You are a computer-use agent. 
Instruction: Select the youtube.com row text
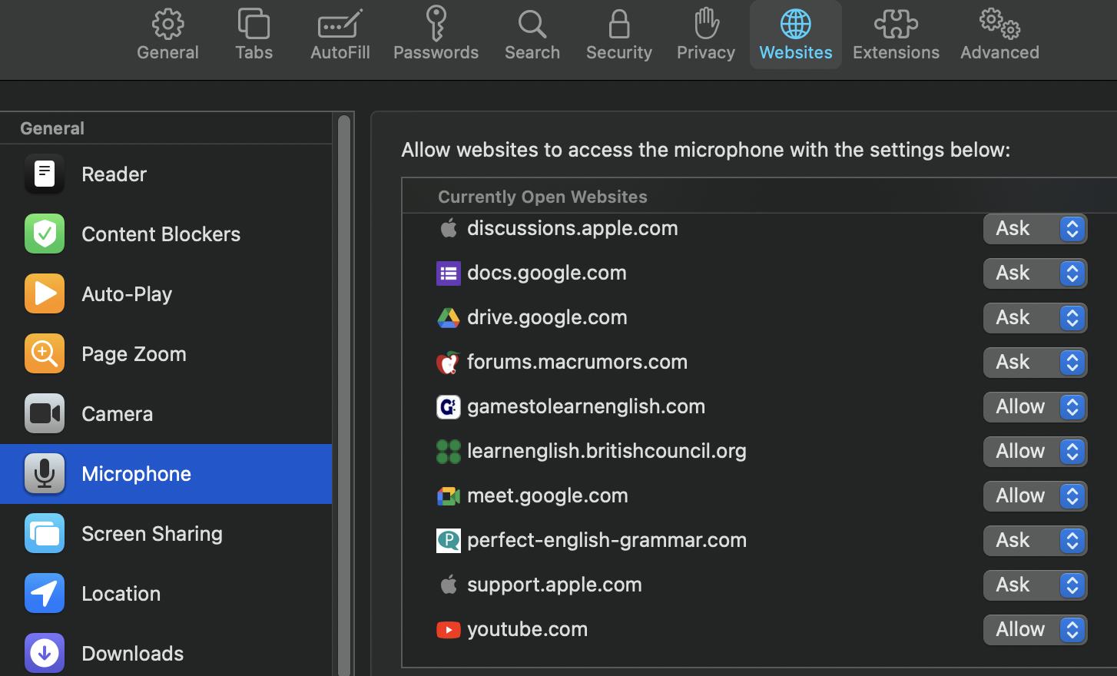pyautogui.click(x=527, y=629)
